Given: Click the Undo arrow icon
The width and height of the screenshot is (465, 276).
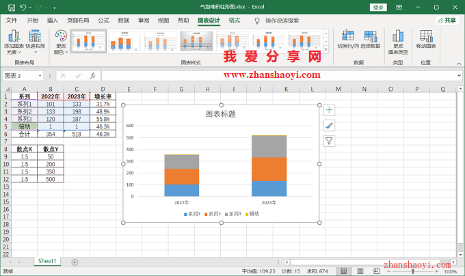Looking at the screenshot, I should point(23,7).
